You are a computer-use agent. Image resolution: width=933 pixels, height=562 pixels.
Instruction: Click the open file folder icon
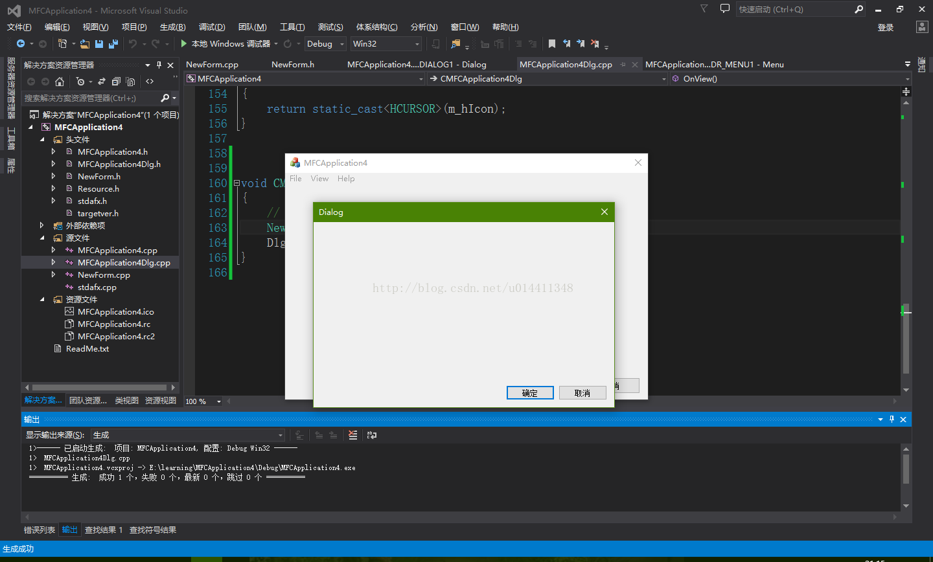[x=85, y=44]
